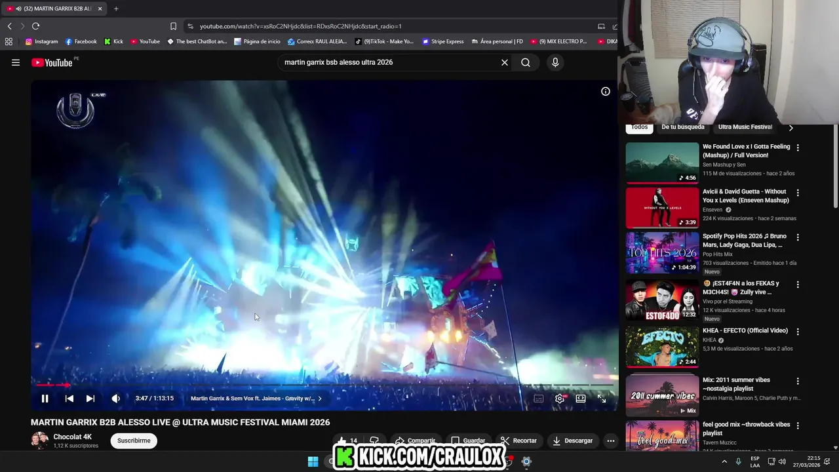Dislike the video
Screen dimensions: 839x472
click(x=374, y=441)
